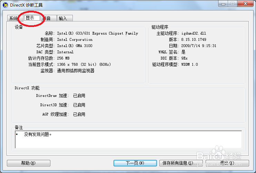Click the '估计内存总数:' label
256x173 pixels.
[x=41, y=58]
